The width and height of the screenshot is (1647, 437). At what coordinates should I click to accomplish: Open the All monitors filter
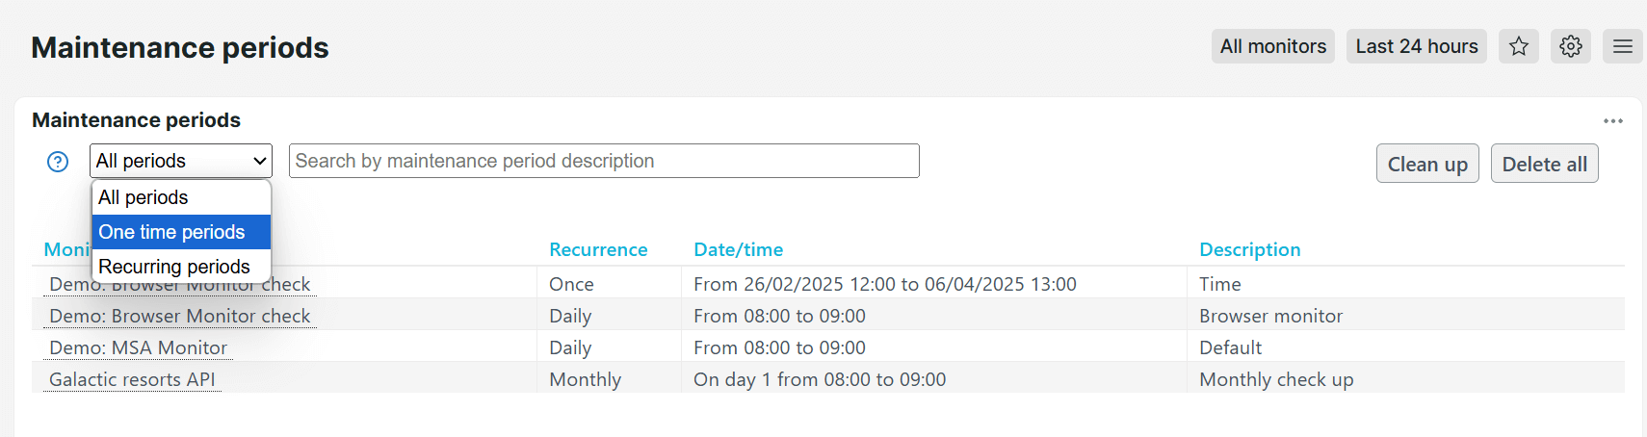coord(1273,46)
